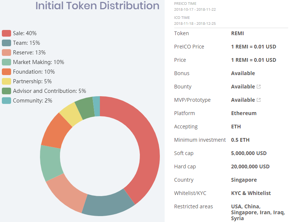Click the Community 2% legend color swatch
This screenshot has width=296, height=222.
pyautogui.click(x=6, y=101)
